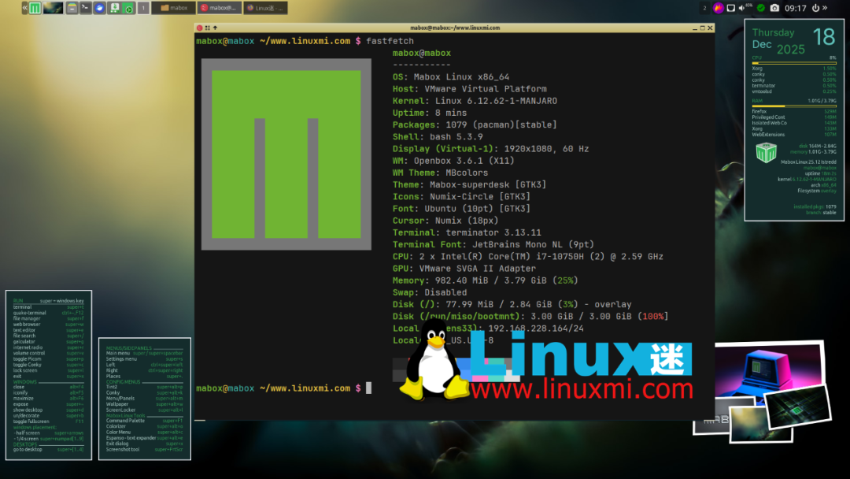Select the mabox@ terminal taskbar entry
The width and height of the screenshot is (850, 479).
coord(219,8)
